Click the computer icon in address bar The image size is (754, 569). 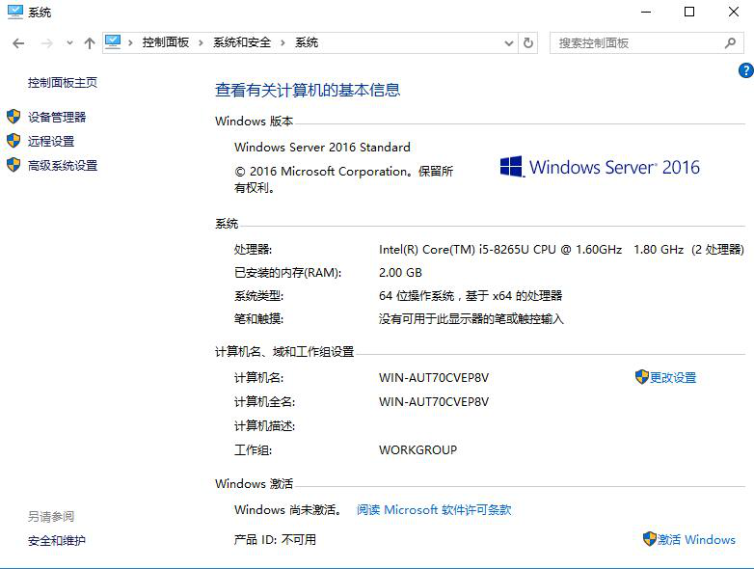point(113,42)
